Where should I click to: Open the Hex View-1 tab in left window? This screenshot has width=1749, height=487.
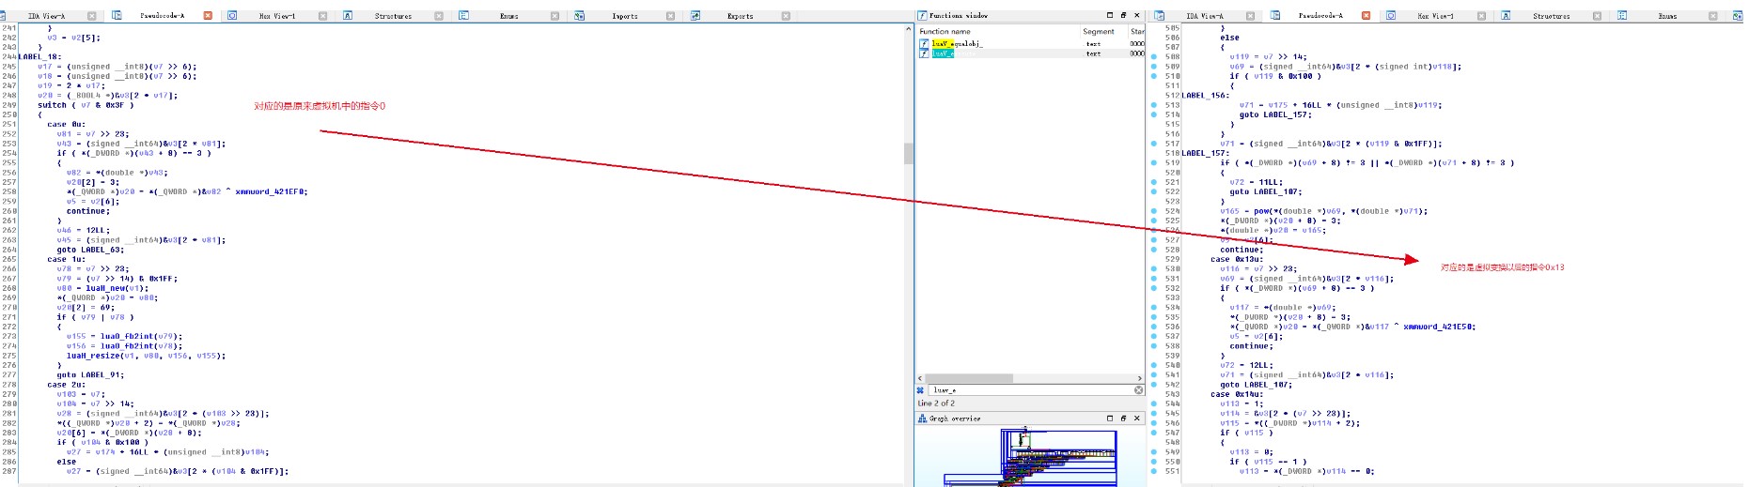(277, 16)
